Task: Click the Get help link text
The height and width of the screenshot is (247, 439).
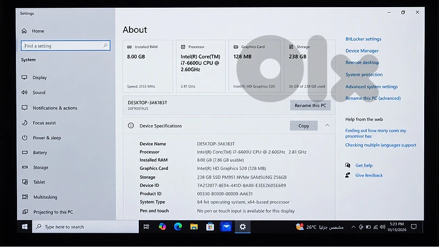Action: tap(364, 165)
